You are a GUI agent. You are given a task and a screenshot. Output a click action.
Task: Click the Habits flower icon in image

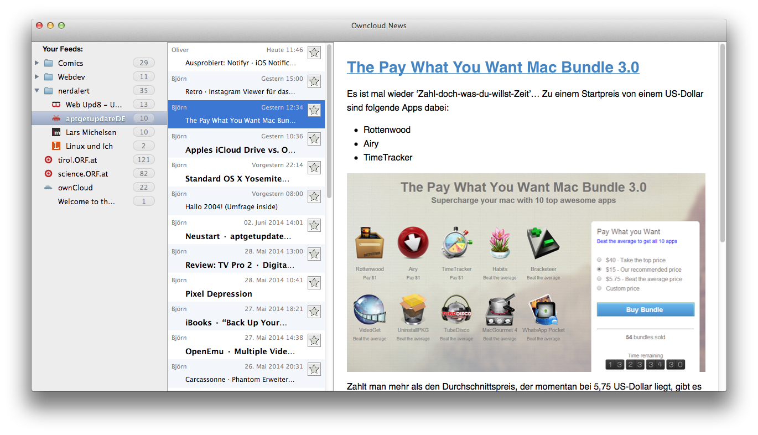pos(500,242)
